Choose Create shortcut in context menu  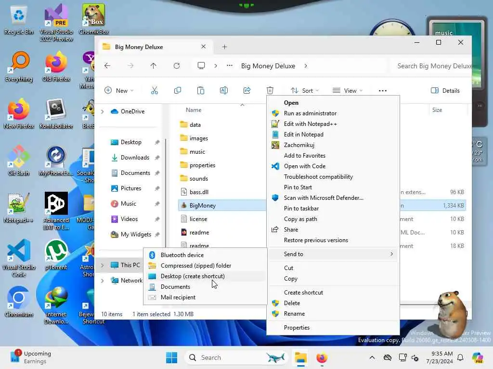333,293
